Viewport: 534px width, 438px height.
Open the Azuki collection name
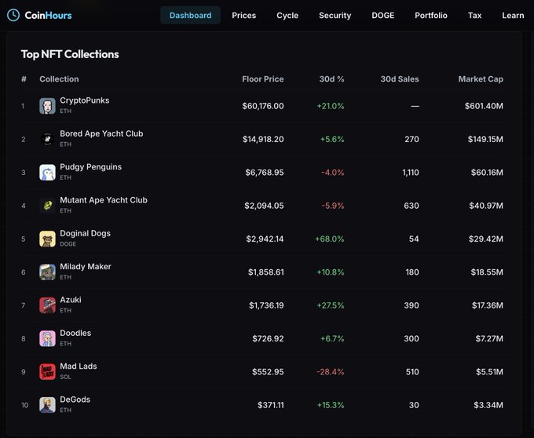click(71, 300)
